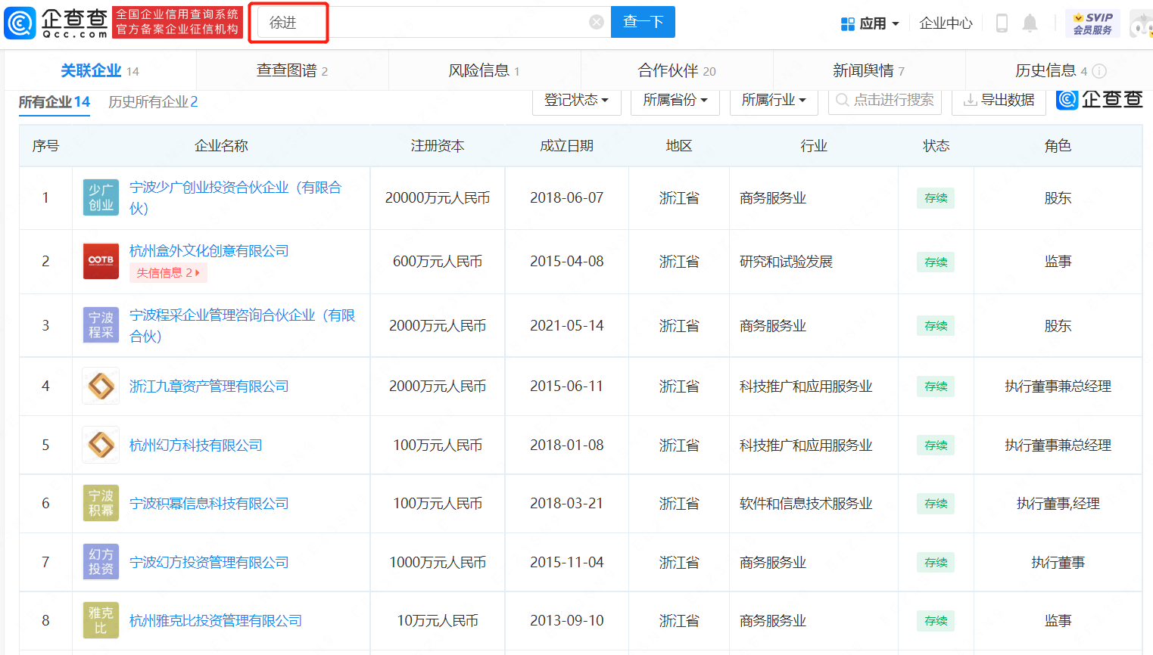This screenshot has height=655, width=1153.
Task: Expand the 所属行业 filter dropdown
Action: [x=774, y=101]
